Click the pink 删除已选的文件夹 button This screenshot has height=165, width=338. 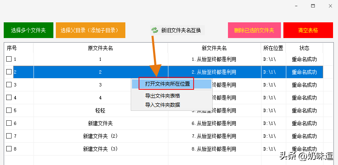254,30
